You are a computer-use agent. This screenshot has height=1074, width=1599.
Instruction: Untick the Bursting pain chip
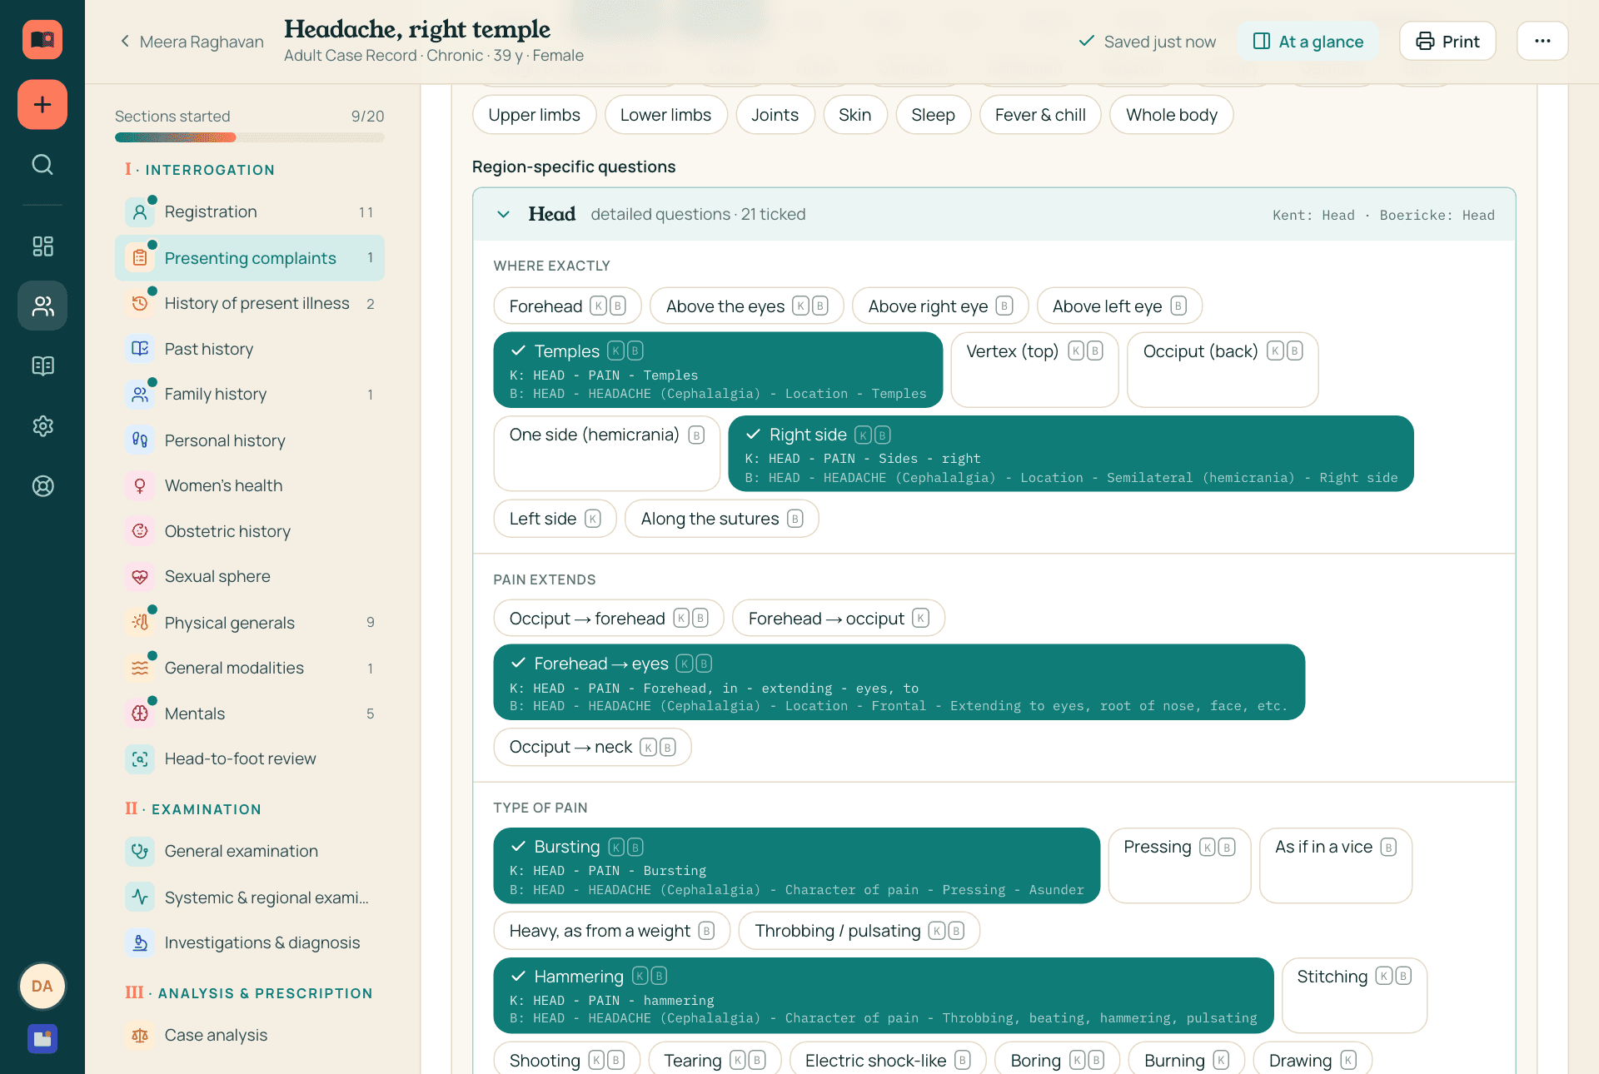pos(797,865)
